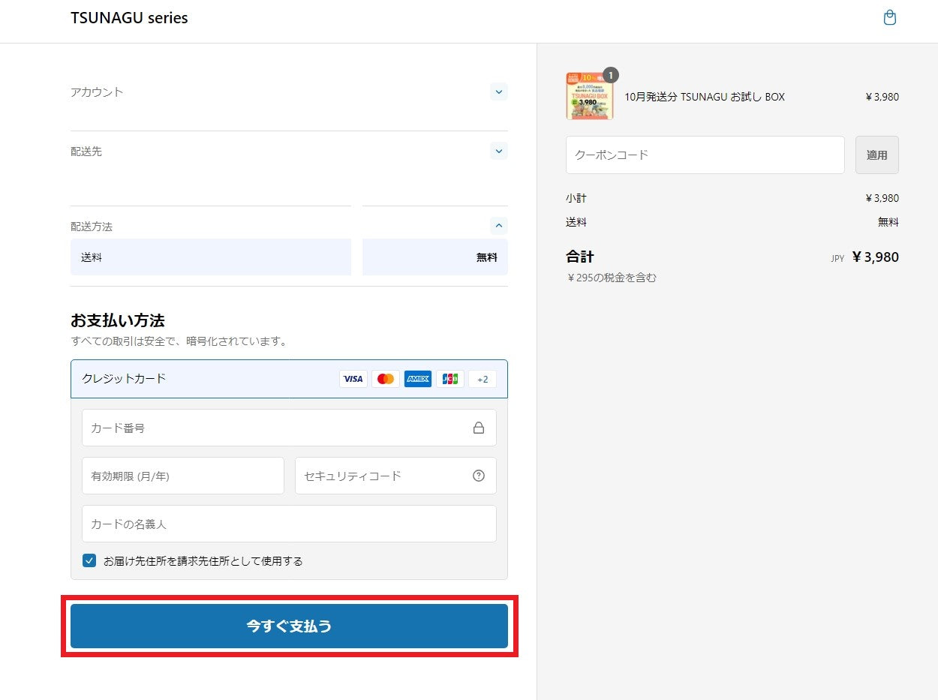Click the Mastercard logo
Screen dimensions: 938x700
386,379
